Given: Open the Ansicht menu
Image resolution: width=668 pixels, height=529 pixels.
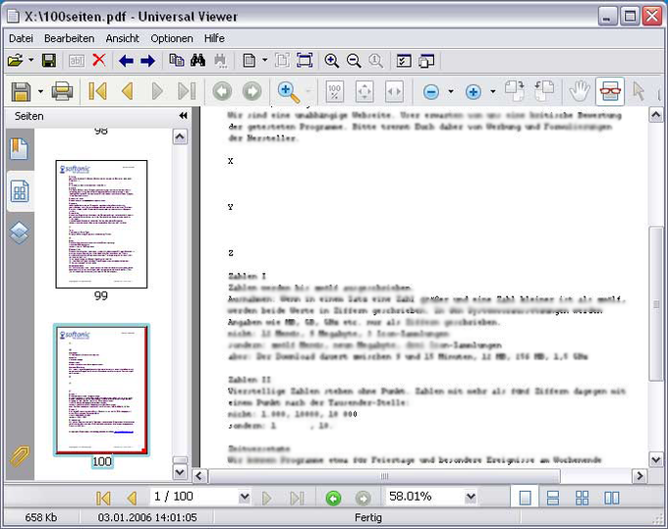Looking at the screenshot, I should [x=122, y=38].
